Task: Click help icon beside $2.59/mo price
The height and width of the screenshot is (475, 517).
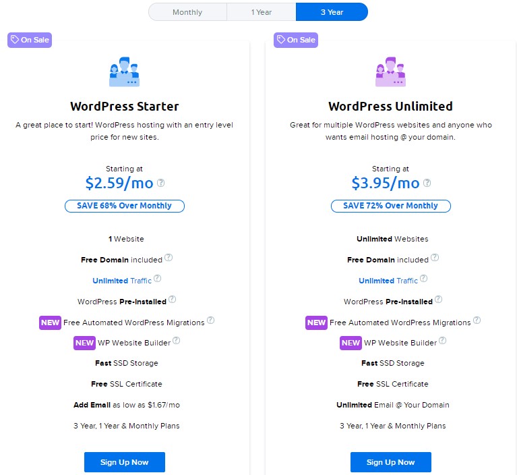Action: (x=161, y=183)
